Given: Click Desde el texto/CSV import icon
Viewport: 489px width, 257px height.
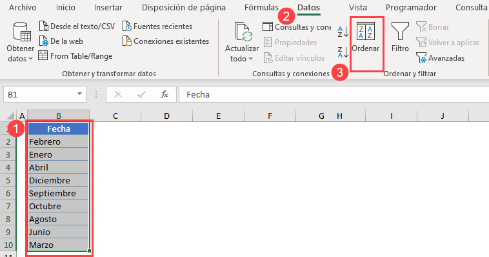Looking at the screenshot, I should pos(44,26).
